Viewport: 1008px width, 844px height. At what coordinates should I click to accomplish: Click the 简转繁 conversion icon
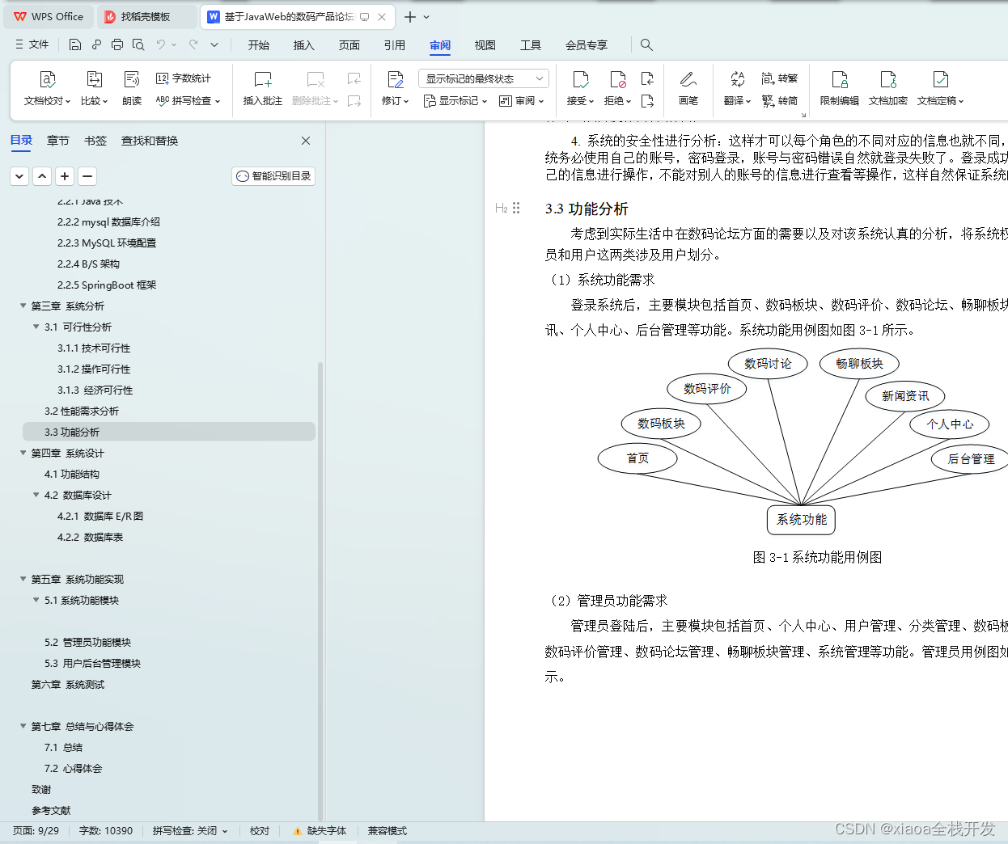779,78
